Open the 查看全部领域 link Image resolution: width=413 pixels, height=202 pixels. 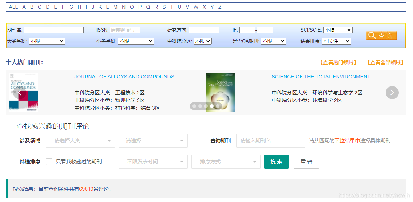(x=385, y=62)
